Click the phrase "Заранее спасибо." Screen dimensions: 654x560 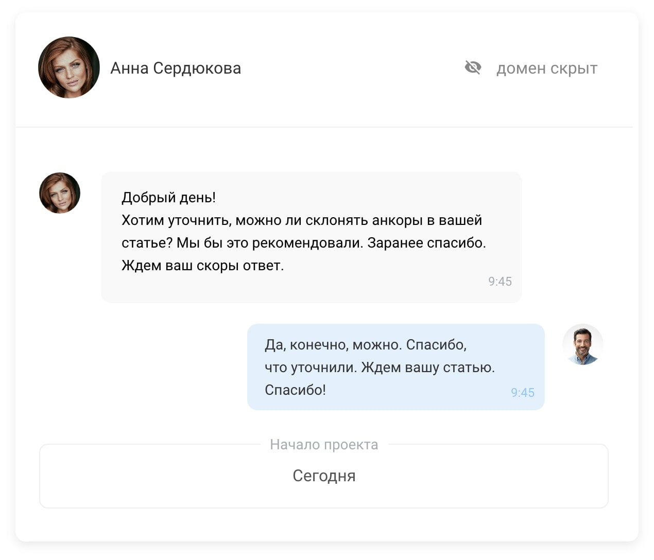tap(426, 243)
